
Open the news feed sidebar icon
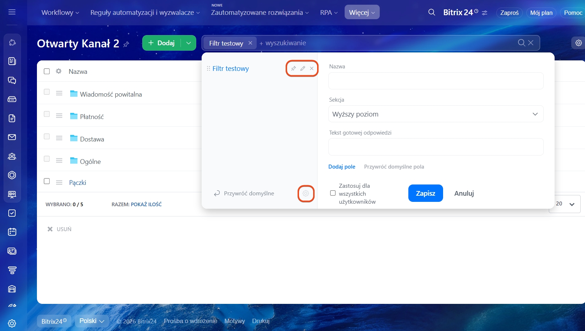(12, 61)
